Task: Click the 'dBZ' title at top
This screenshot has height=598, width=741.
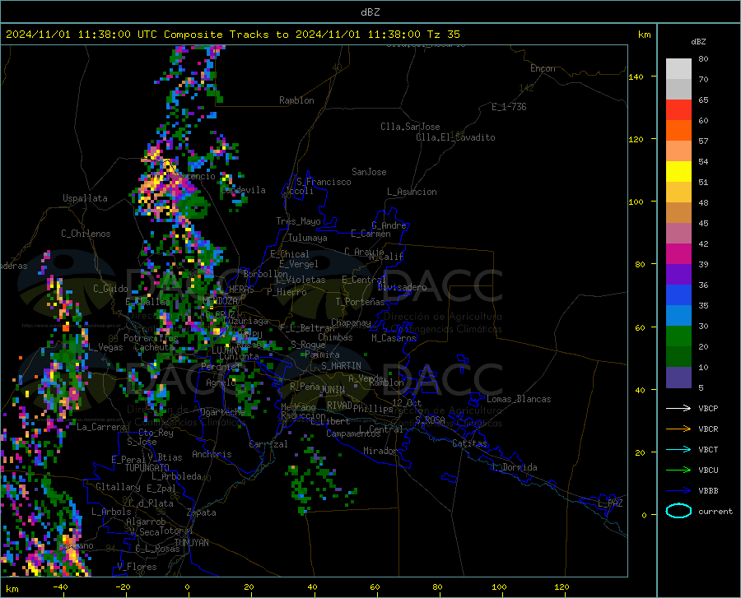Action: pos(370,12)
